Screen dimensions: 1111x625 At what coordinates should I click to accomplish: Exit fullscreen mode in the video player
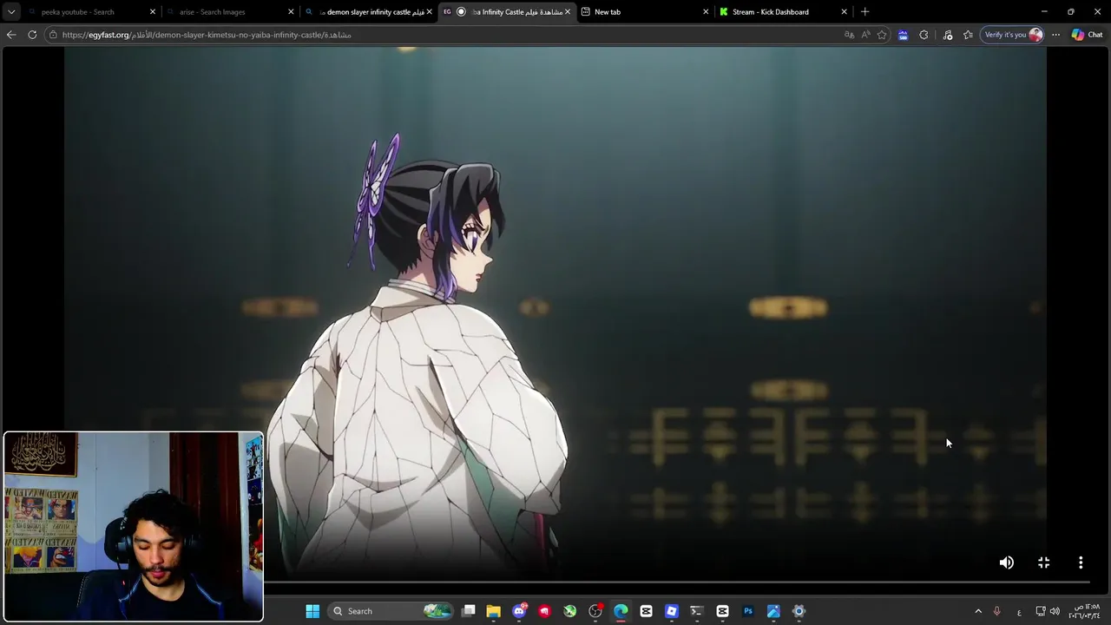1043,562
